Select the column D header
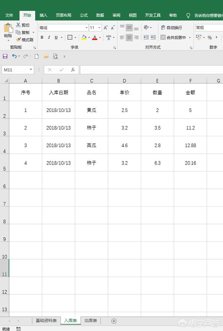This screenshot has width=223, height=331. (124, 81)
